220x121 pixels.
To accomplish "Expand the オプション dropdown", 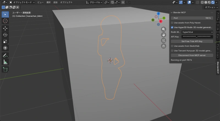I will [x=211, y=7].
